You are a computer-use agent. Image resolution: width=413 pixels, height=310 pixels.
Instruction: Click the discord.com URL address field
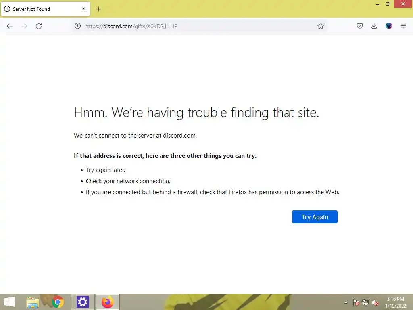tap(199, 26)
